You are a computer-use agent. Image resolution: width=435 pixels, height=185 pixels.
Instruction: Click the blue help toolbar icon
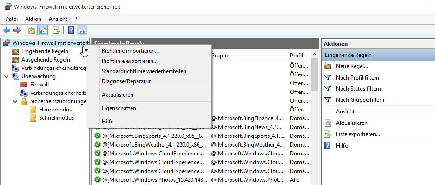point(71,31)
